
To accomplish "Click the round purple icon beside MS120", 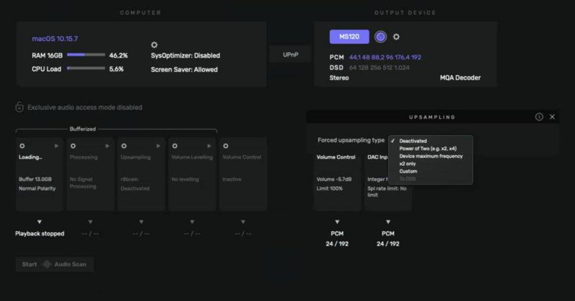I will 380,37.
